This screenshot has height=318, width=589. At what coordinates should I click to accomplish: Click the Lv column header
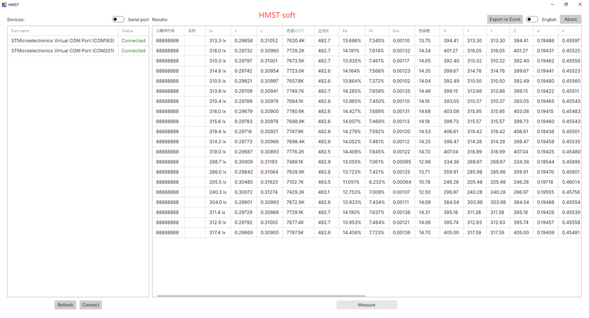pos(218,30)
